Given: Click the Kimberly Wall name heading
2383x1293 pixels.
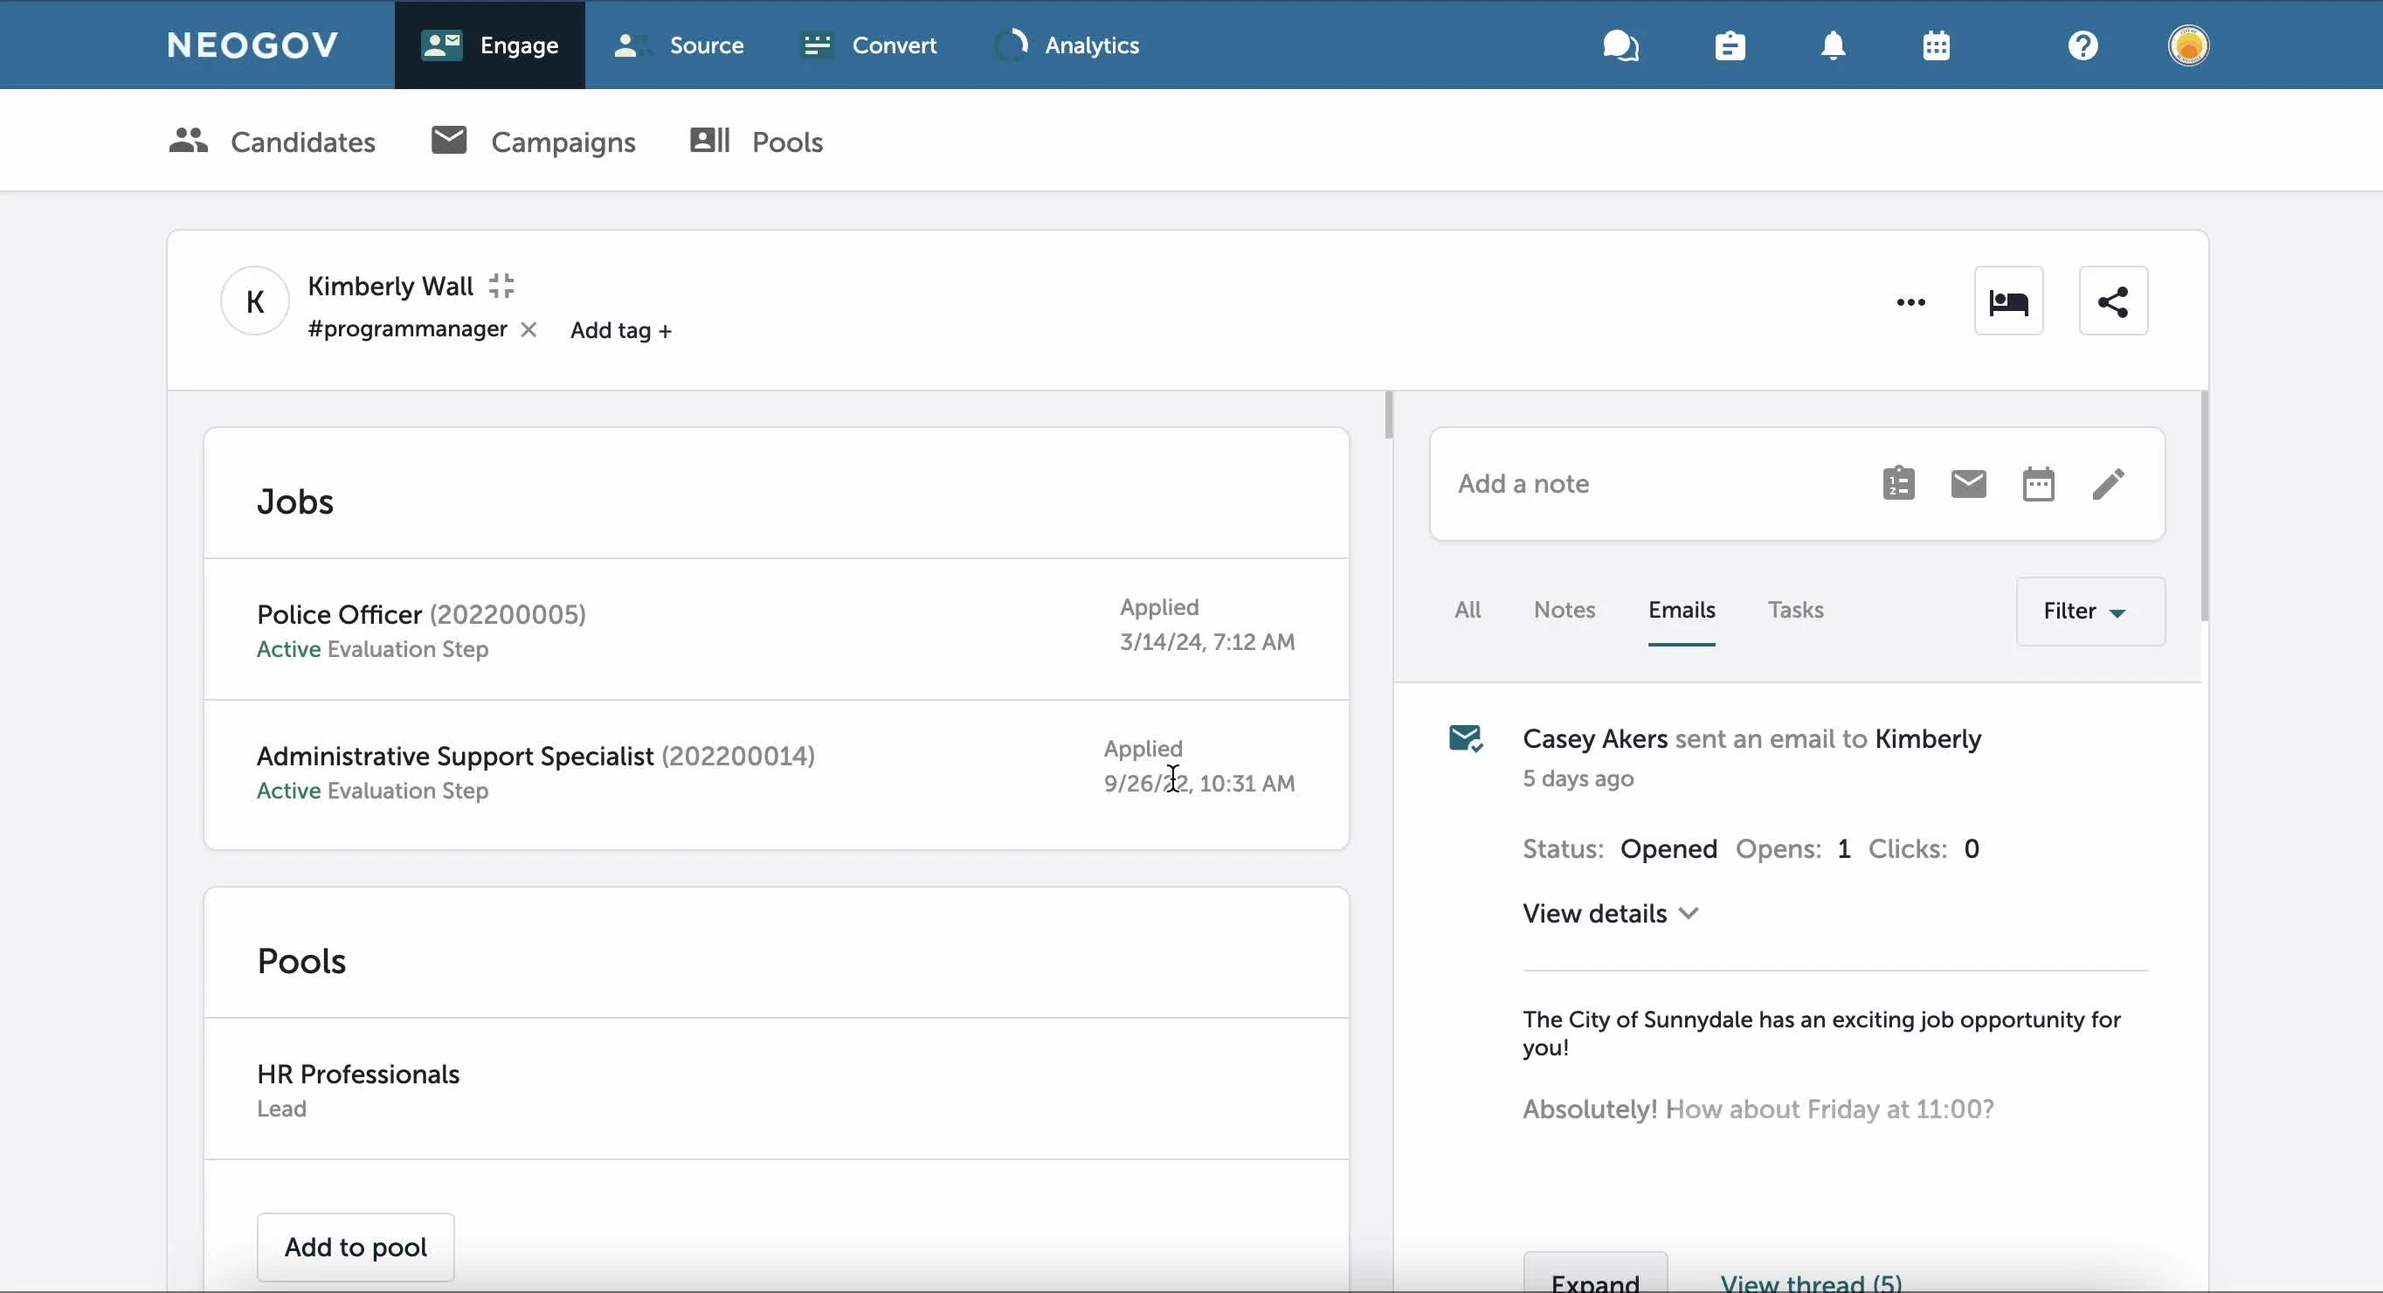Looking at the screenshot, I should [390, 286].
